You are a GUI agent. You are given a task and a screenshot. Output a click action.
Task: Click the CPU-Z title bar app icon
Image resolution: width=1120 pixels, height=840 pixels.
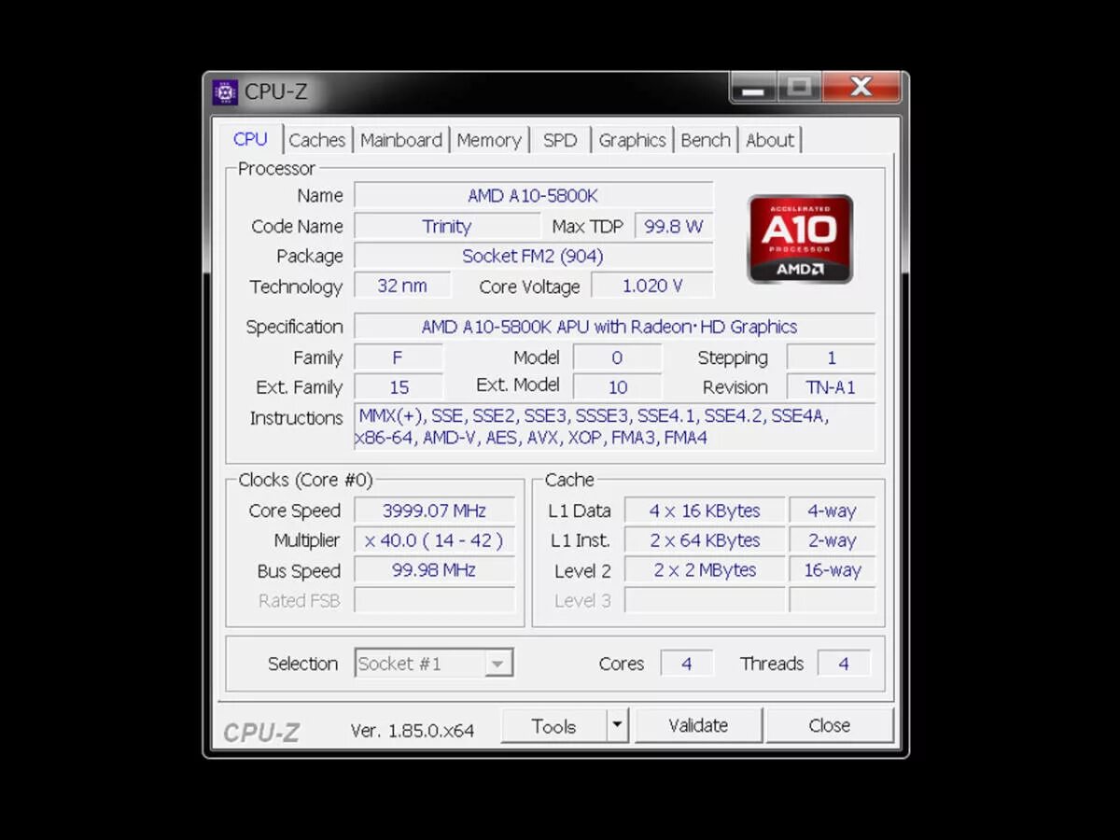pos(225,91)
